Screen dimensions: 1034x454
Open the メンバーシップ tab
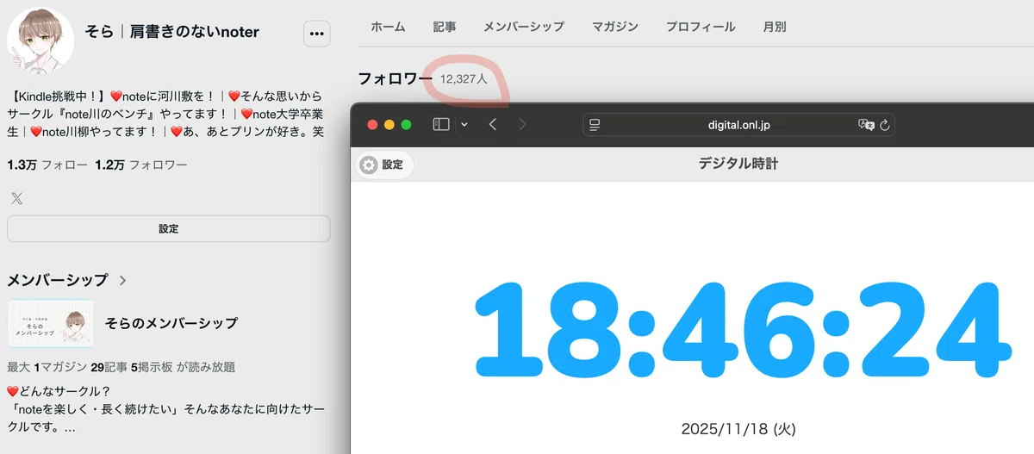point(524,27)
